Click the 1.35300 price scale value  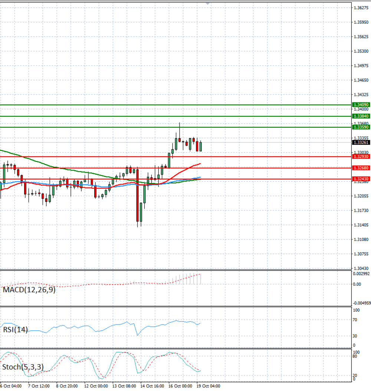click(361, 51)
